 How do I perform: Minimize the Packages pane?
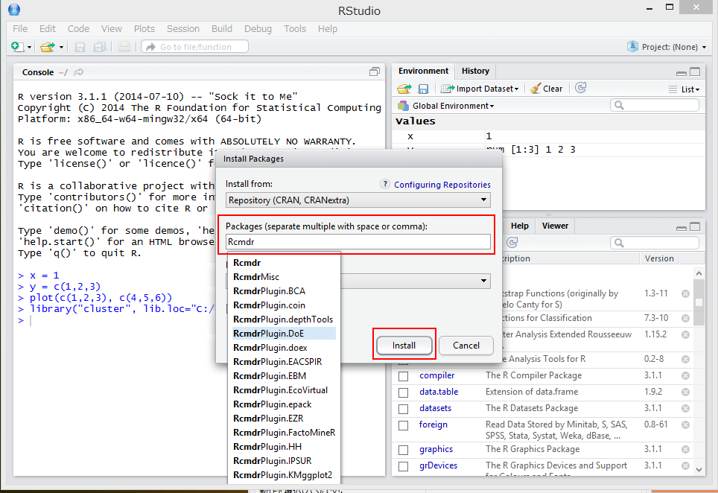(x=681, y=227)
